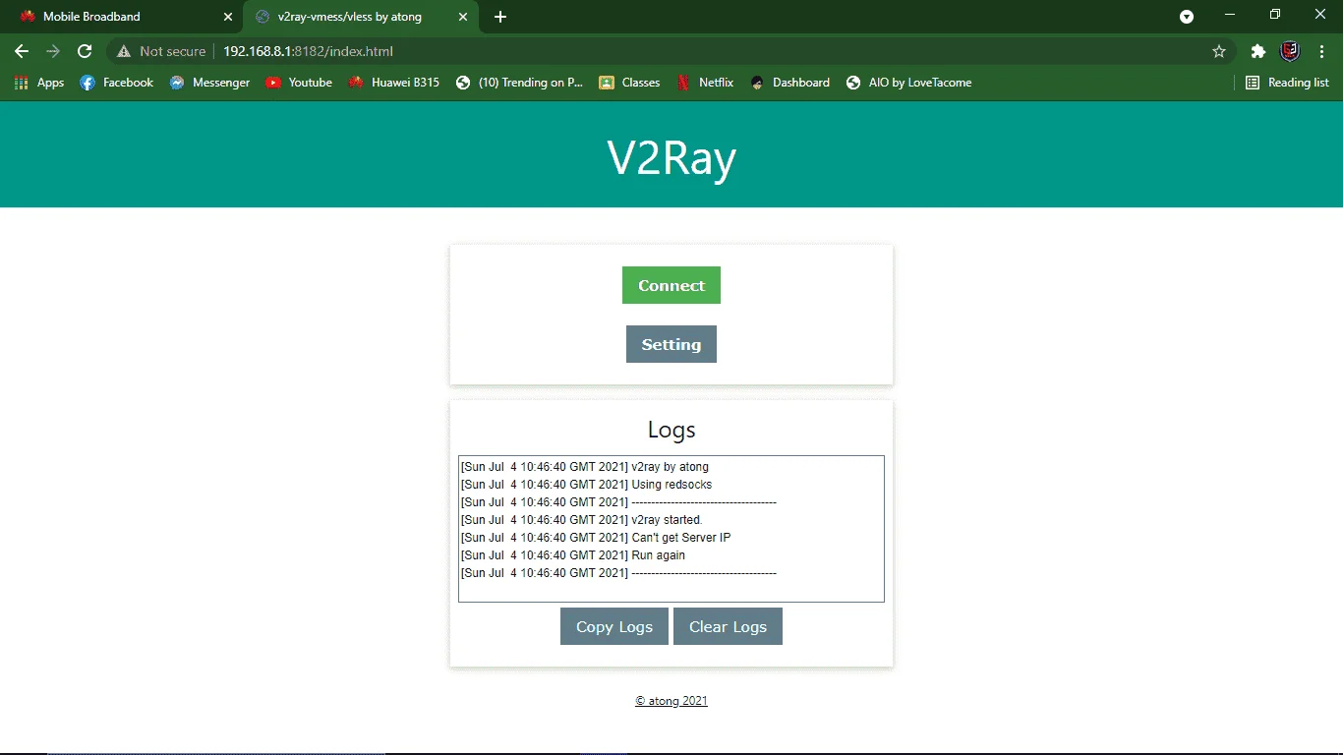Clear Logs button click

click(x=728, y=626)
